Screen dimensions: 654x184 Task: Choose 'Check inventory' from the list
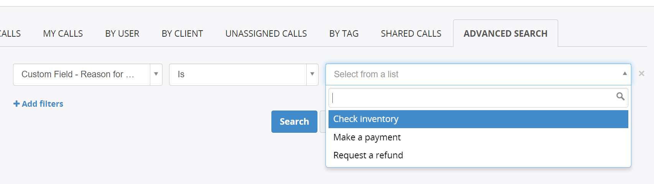pyautogui.click(x=478, y=119)
